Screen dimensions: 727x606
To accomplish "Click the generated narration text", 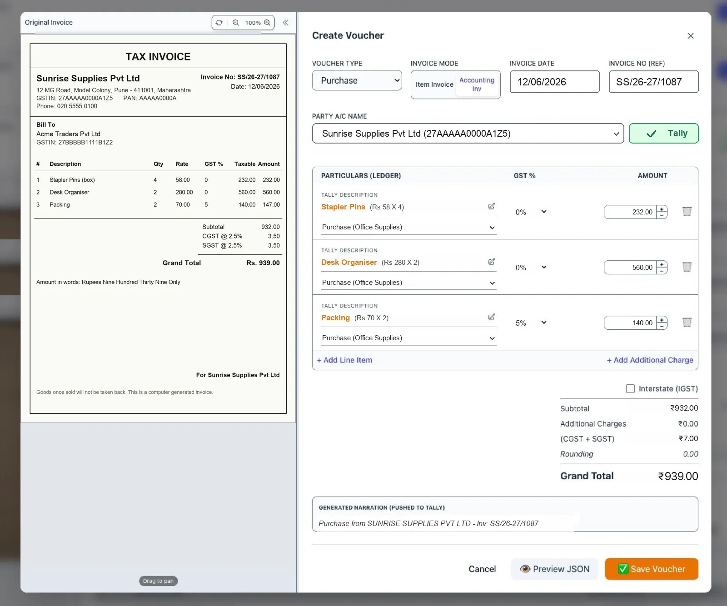I will pos(428,523).
